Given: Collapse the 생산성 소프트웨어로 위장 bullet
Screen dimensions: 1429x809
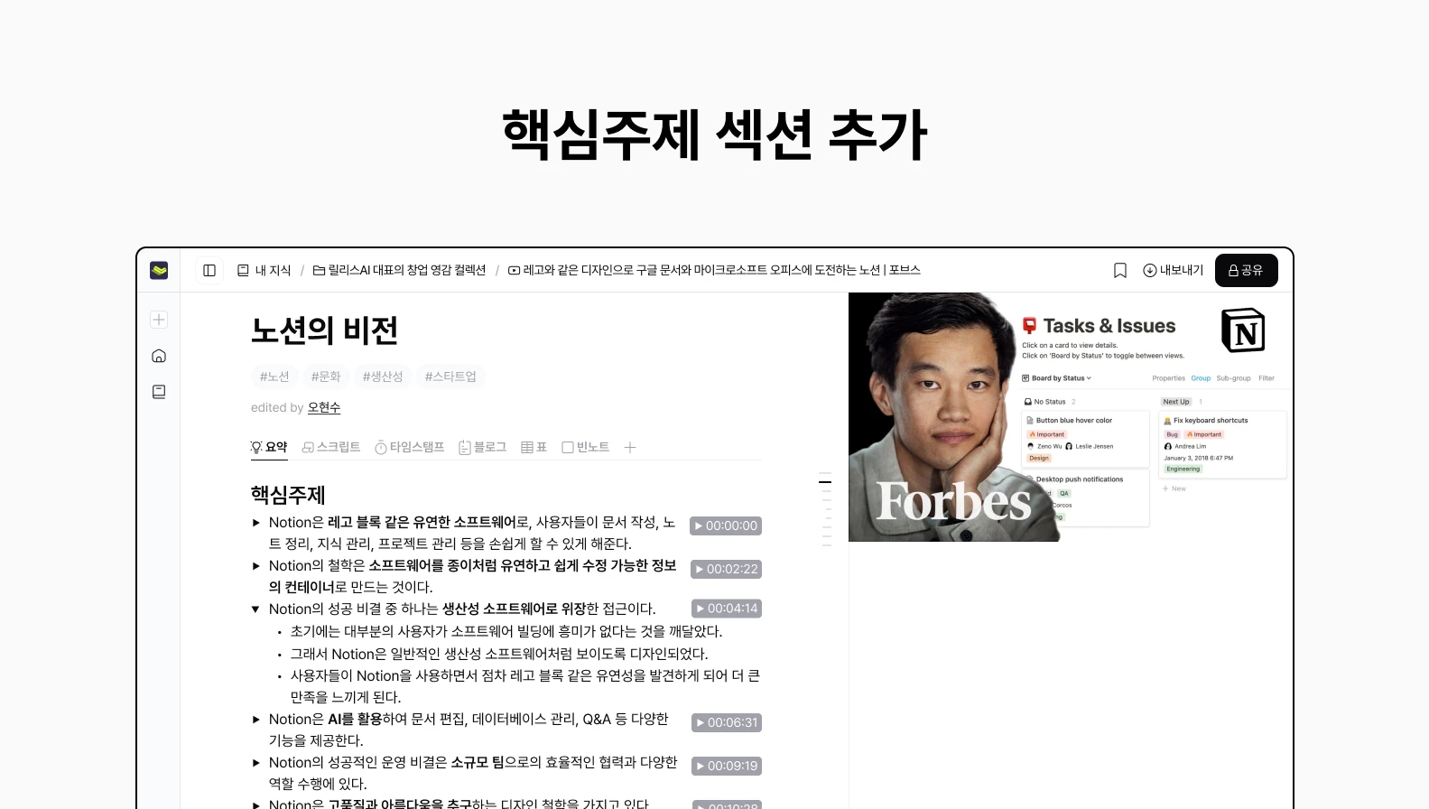Looking at the screenshot, I should coord(256,609).
